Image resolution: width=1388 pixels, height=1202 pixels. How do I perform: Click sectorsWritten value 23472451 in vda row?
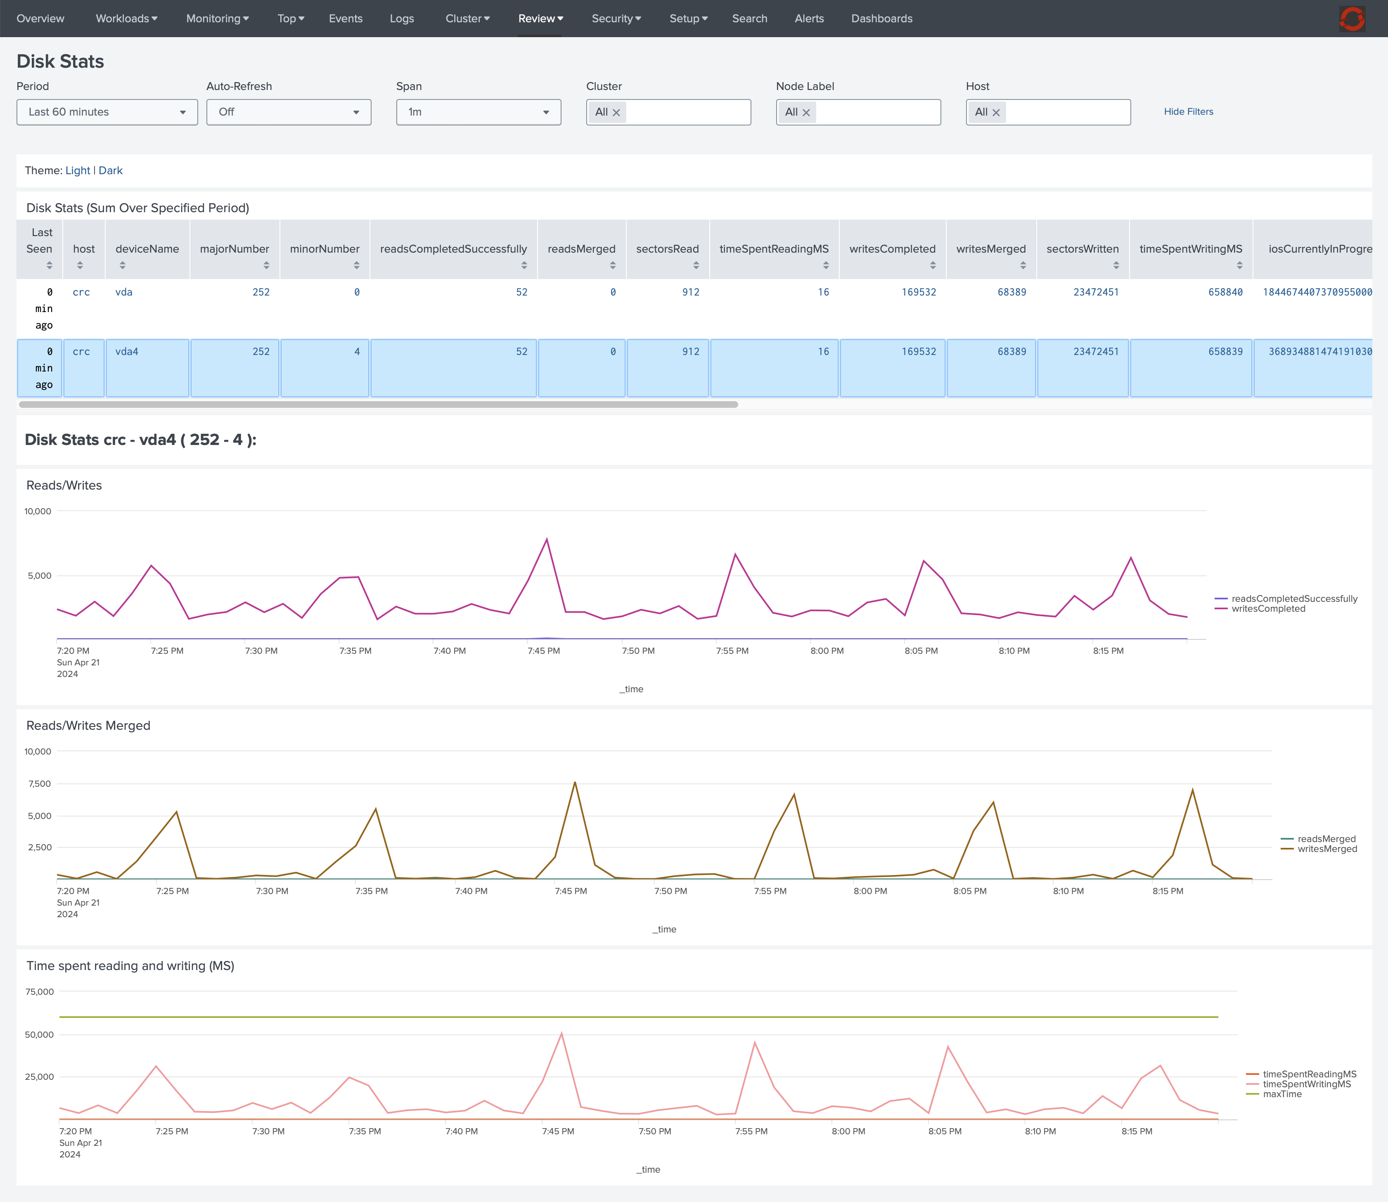click(x=1096, y=292)
